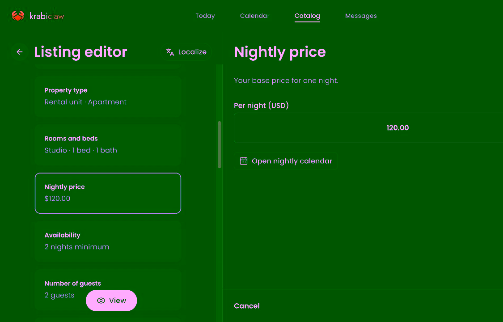
Task: Click the listing editor vertical scrollbar thumb
Action: [220, 144]
